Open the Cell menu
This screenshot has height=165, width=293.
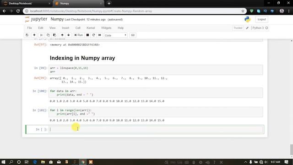78,28
